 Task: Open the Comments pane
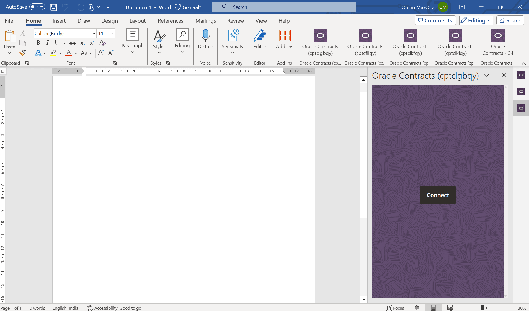(435, 20)
